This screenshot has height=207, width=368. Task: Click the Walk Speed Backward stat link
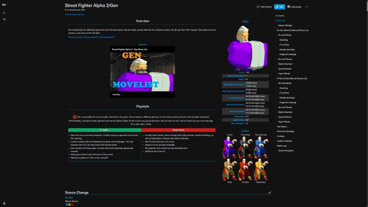(234, 92)
